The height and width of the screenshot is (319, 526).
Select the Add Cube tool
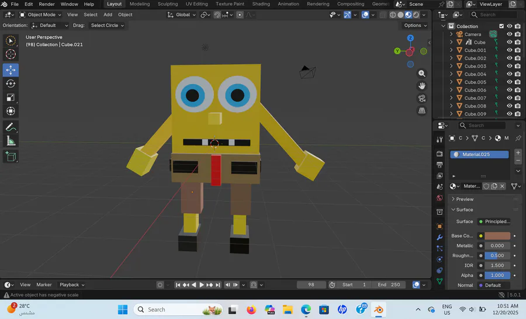11,157
